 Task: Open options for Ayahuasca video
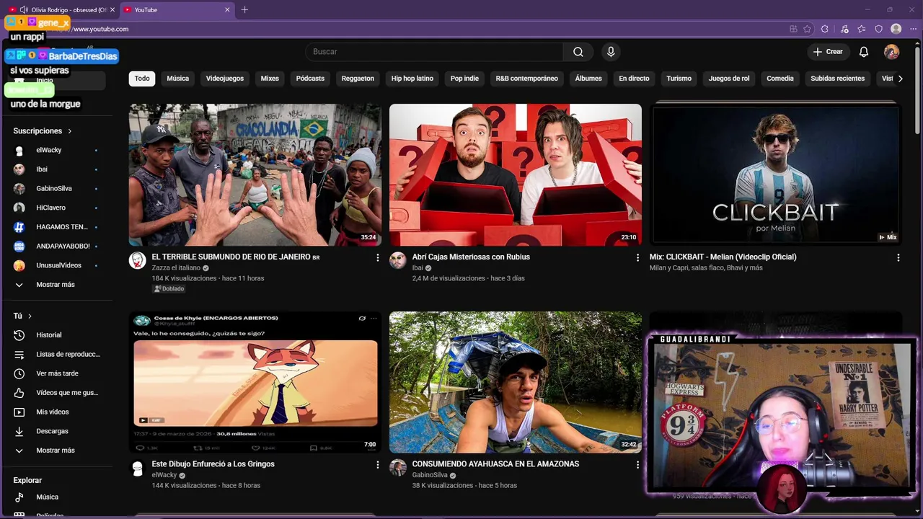pyautogui.click(x=637, y=465)
